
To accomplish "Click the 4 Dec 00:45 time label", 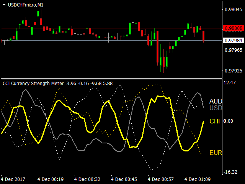I will (x=124, y=179).
